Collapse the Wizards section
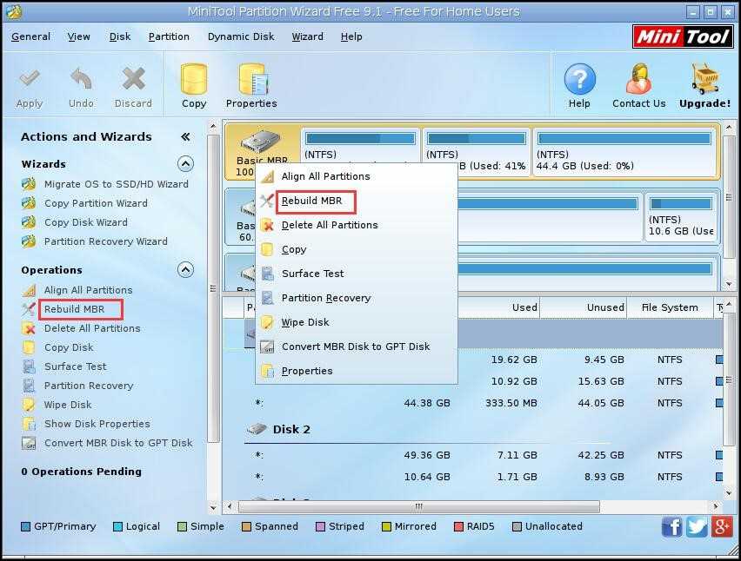Screen dimensions: 741x561 pos(185,164)
